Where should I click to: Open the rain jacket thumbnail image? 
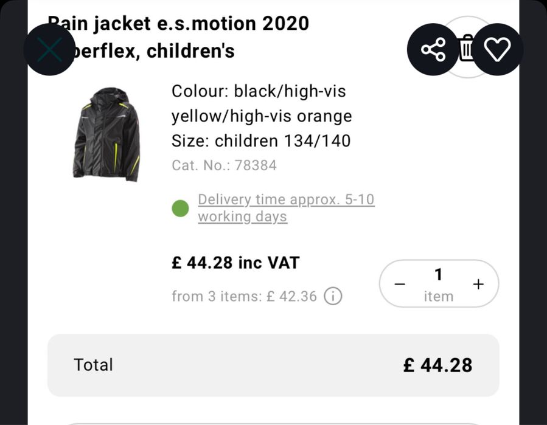106,134
